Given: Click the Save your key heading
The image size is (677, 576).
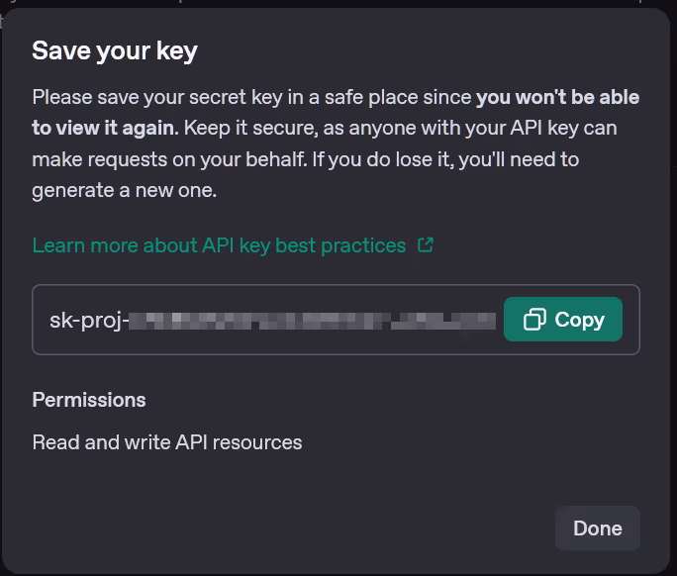Looking at the screenshot, I should pyautogui.click(x=115, y=50).
